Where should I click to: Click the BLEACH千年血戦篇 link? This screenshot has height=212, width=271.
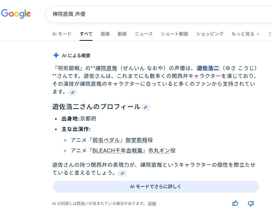coord(117,151)
